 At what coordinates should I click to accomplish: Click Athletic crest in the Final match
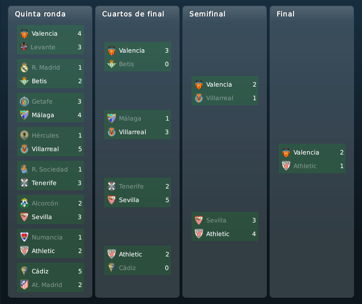coord(286,166)
